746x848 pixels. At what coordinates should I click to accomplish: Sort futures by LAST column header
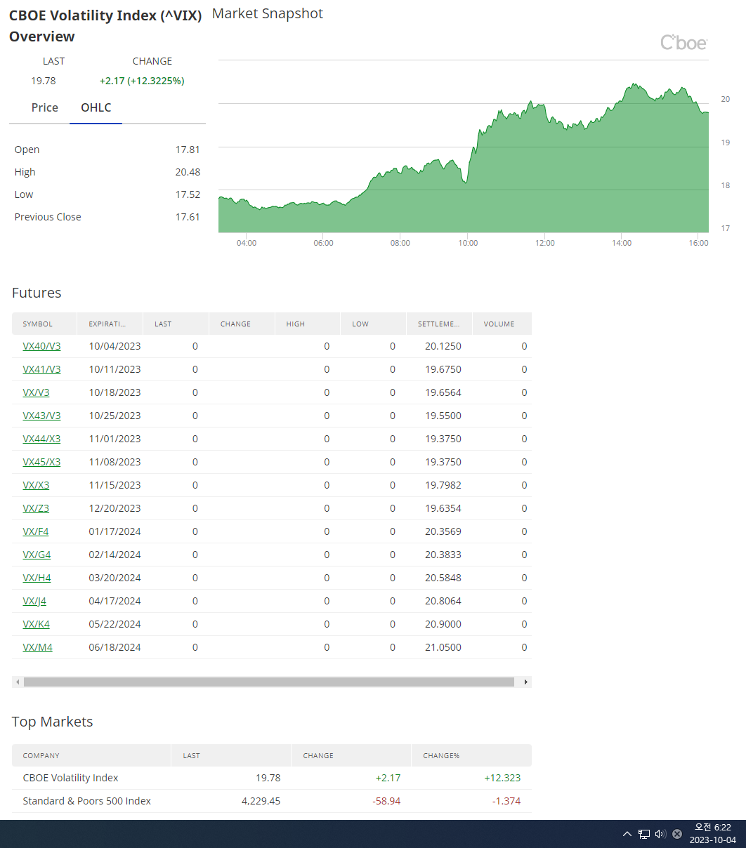pos(176,324)
